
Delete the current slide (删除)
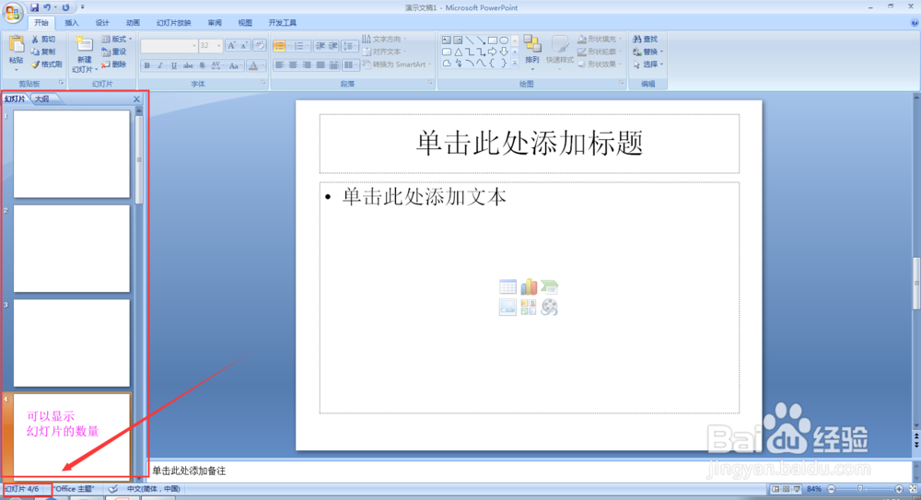click(x=114, y=64)
